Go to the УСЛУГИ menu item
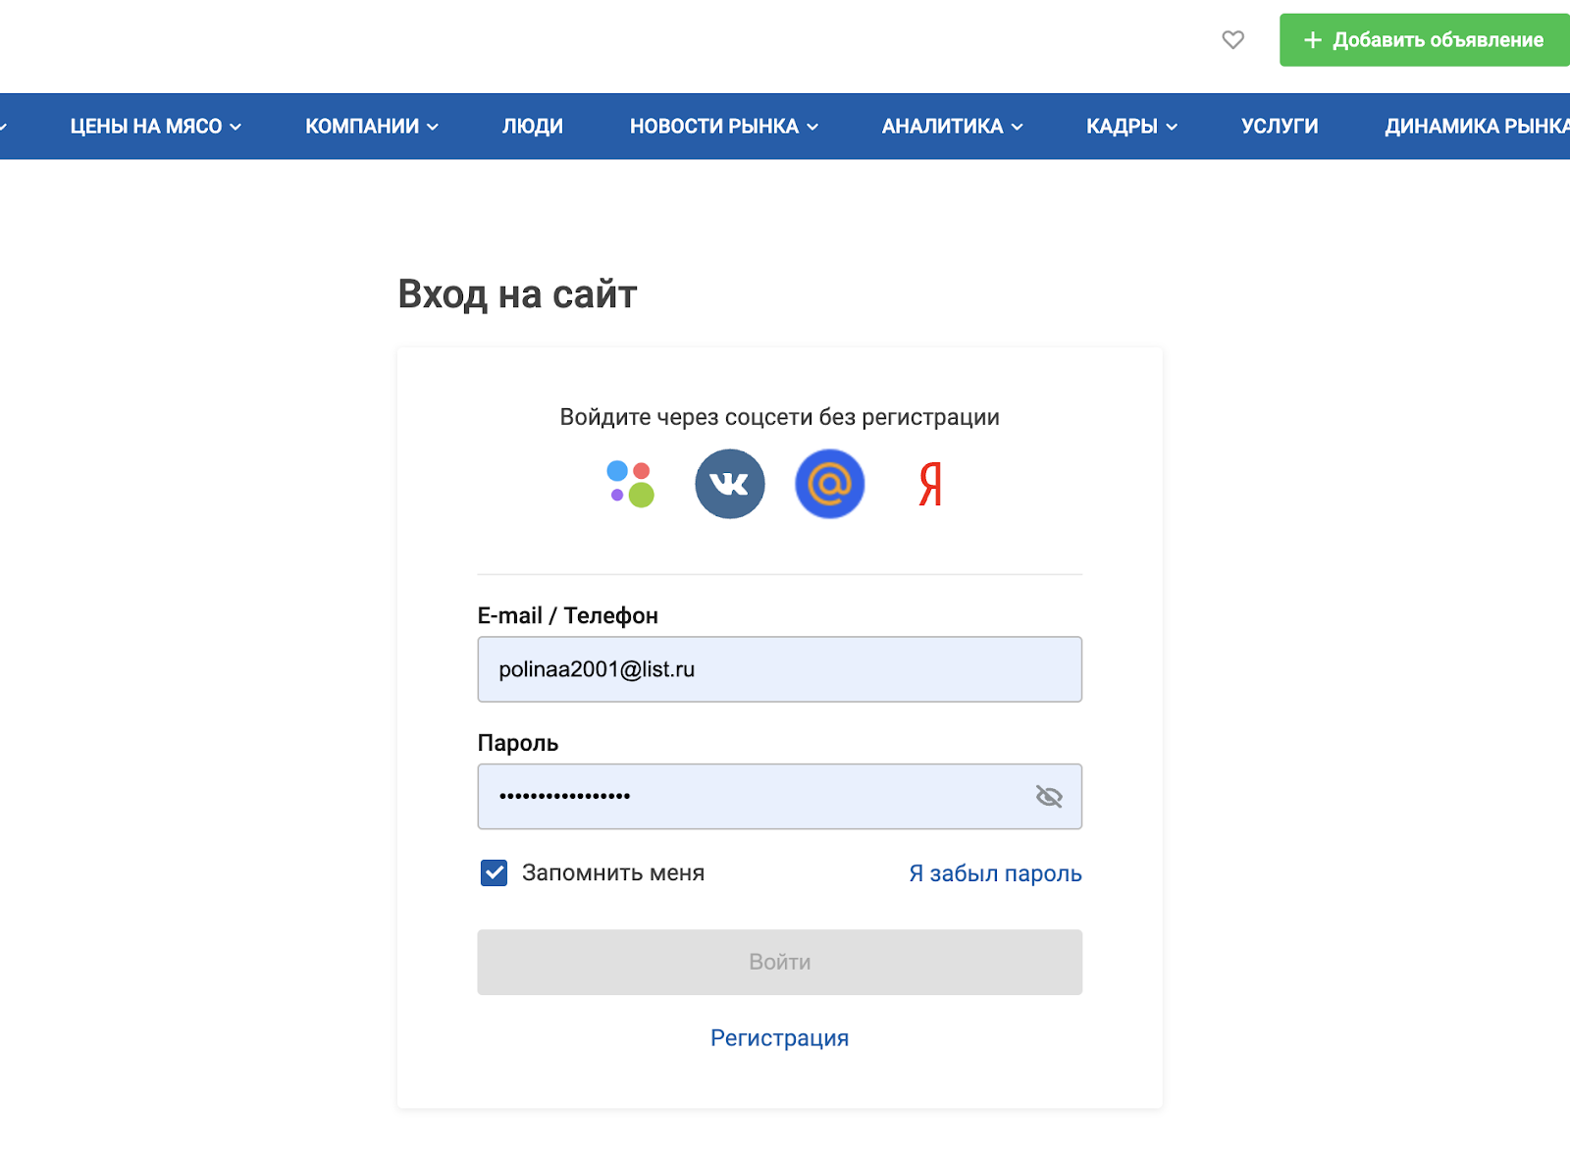1570x1159 pixels. click(1280, 127)
